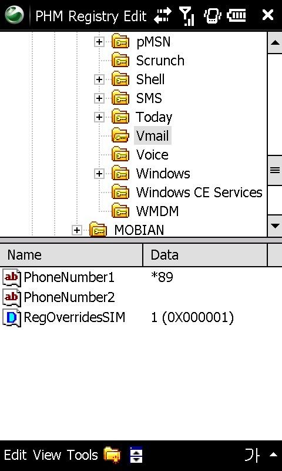Click the folder toolbar icon

click(x=112, y=455)
